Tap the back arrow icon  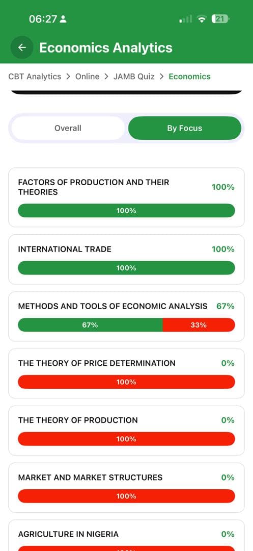point(22,47)
